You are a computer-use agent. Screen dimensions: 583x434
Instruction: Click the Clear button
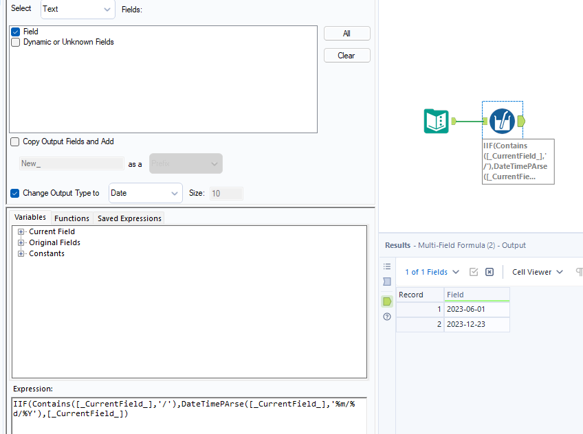[x=346, y=55]
